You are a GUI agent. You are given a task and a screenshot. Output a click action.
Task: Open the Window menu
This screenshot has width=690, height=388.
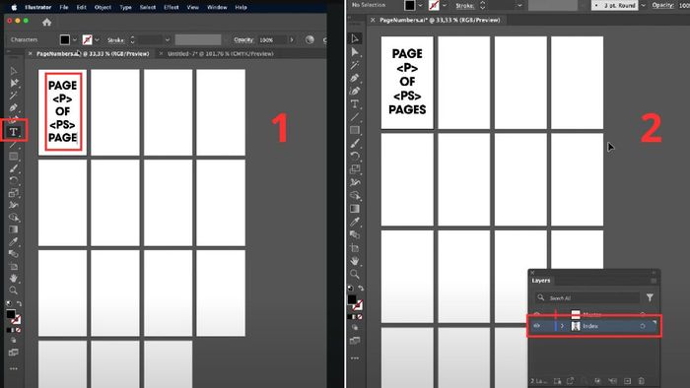217,7
